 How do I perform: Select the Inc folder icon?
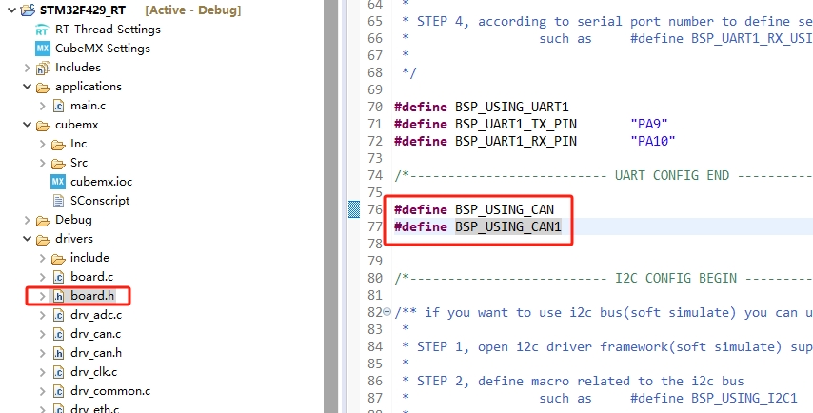point(58,145)
